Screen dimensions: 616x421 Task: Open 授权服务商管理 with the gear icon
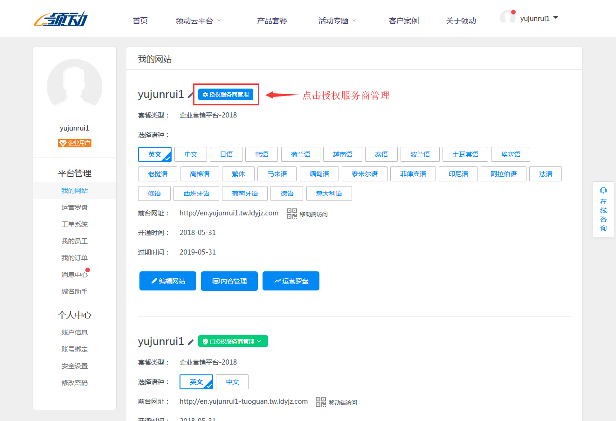(x=226, y=94)
